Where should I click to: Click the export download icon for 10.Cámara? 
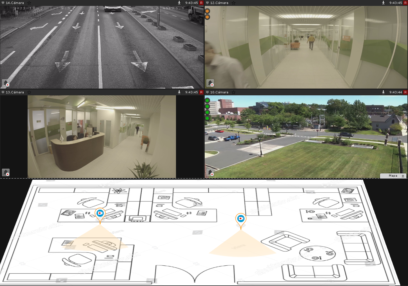click(x=383, y=92)
